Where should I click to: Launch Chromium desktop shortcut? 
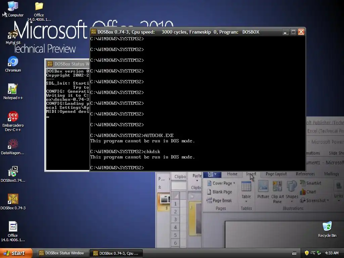(13, 64)
